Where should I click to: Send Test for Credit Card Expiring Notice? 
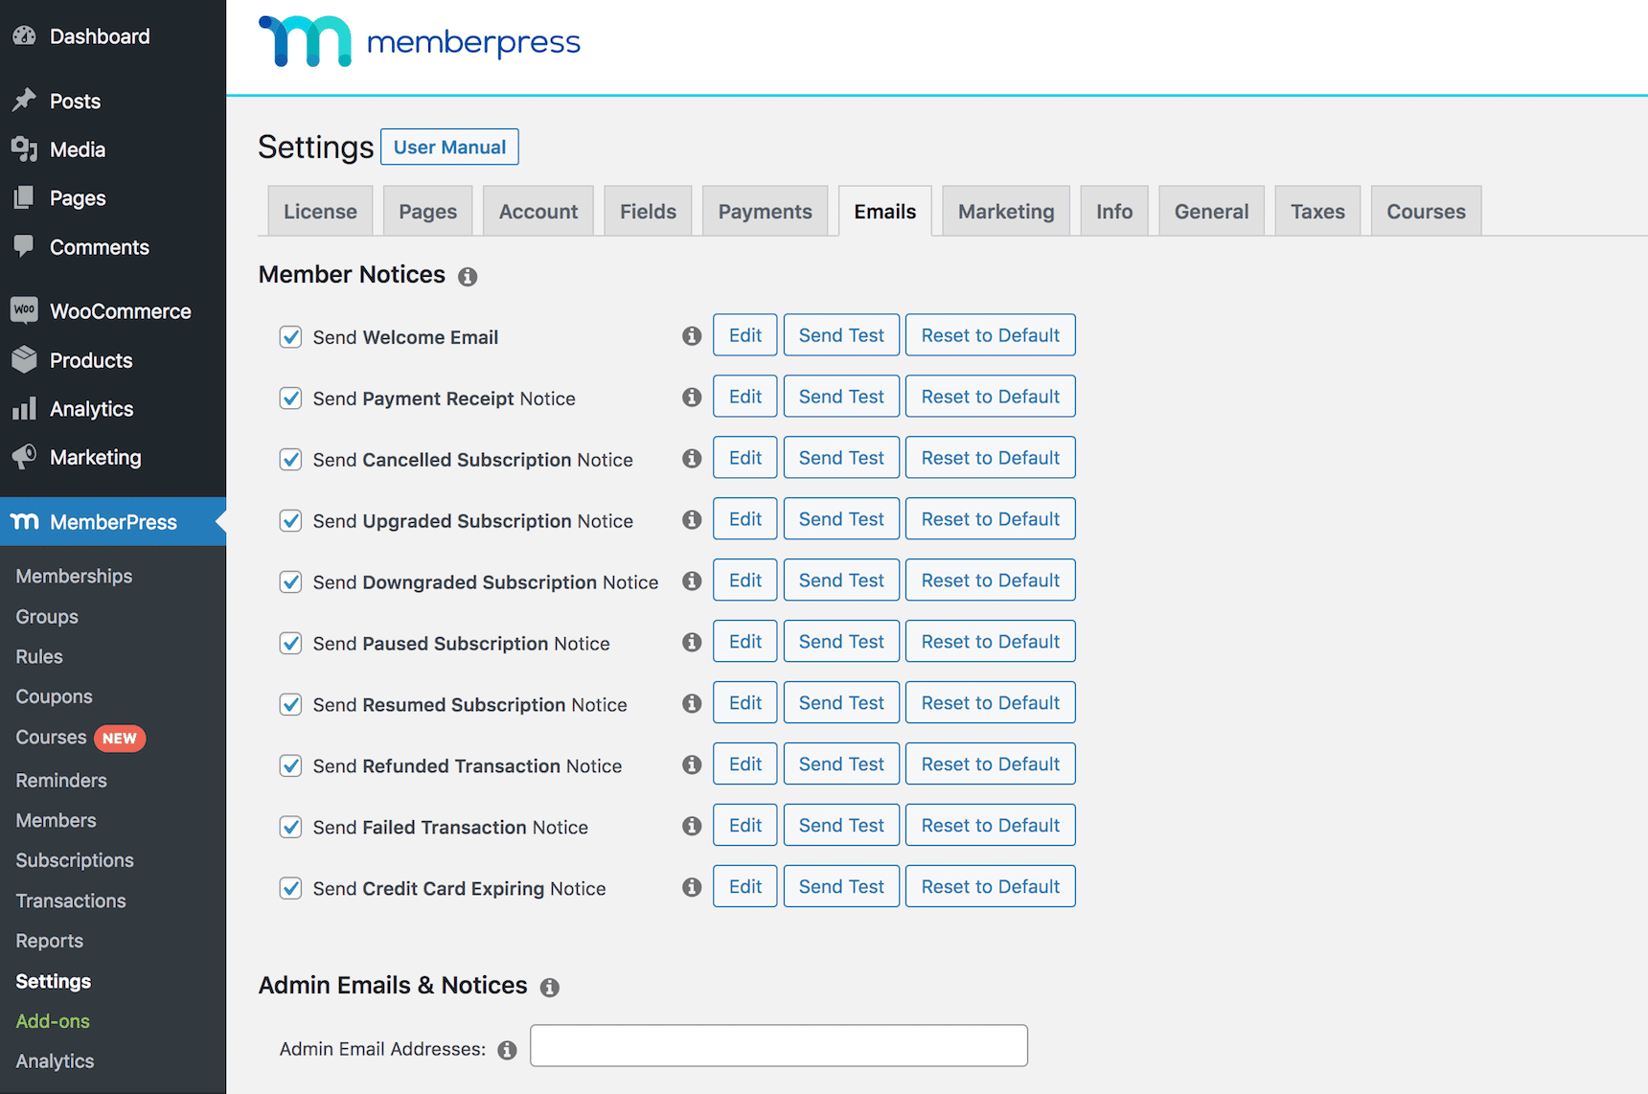841,887
